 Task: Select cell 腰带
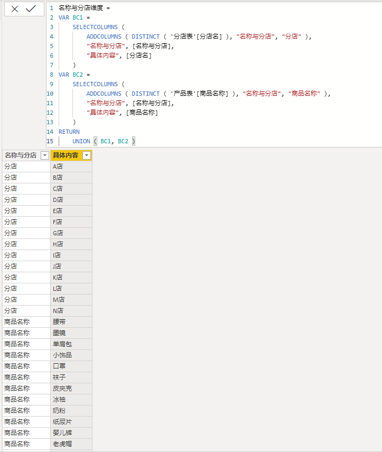click(x=71, y=322)
